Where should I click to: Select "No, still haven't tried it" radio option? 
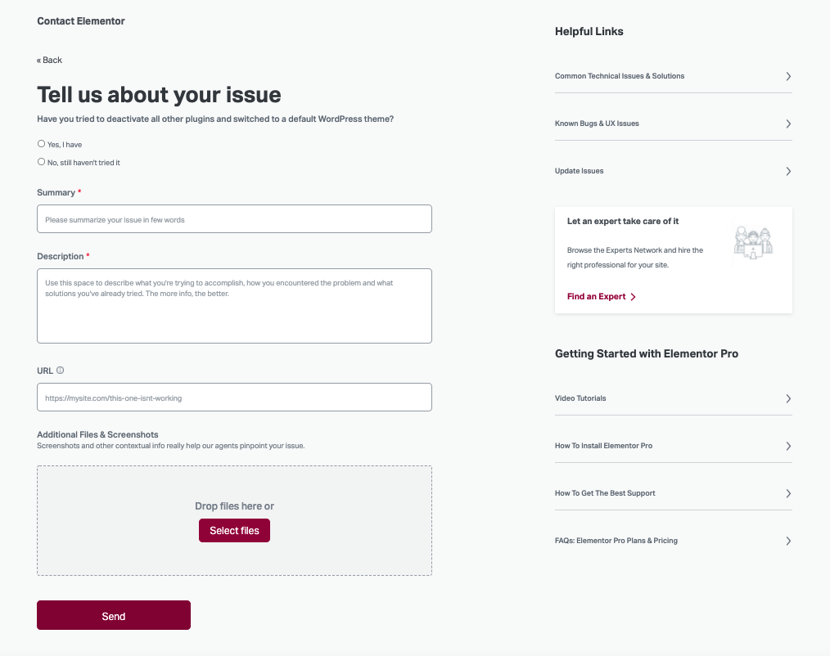click(x=41, y=162)
